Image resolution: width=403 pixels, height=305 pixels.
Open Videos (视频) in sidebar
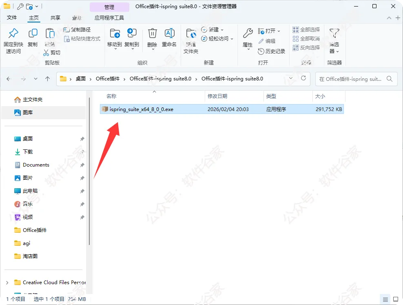[27, 217]
